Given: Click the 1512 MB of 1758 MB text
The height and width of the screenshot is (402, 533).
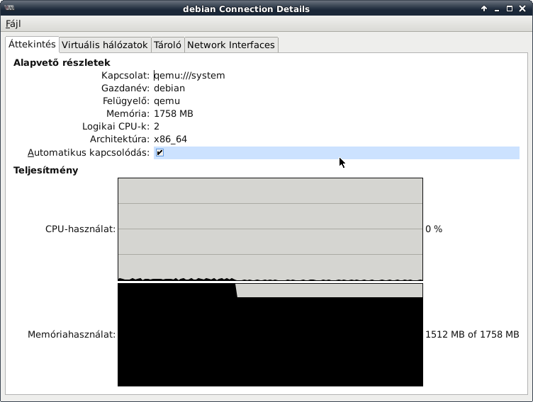Looking at the screenshot, I should click(472, 335).
